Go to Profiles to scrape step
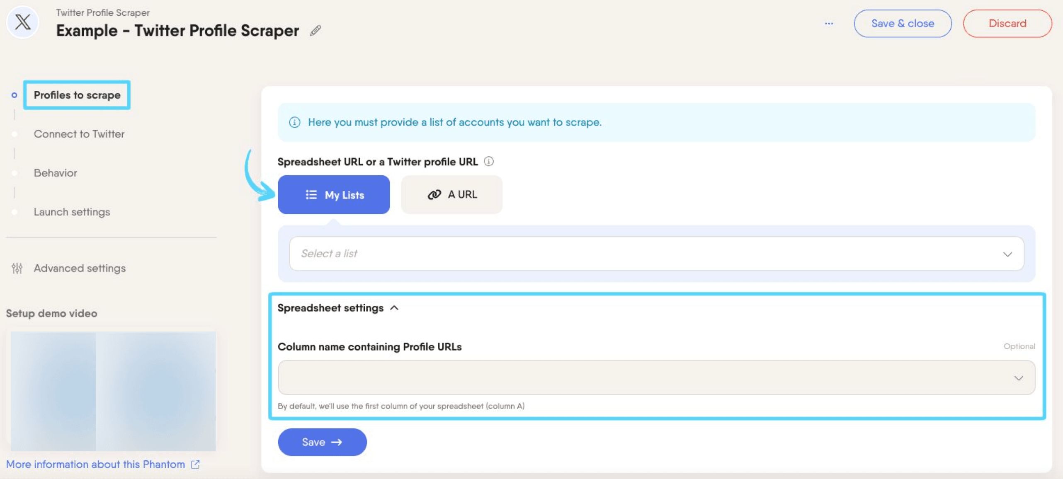 pos(77,95)
